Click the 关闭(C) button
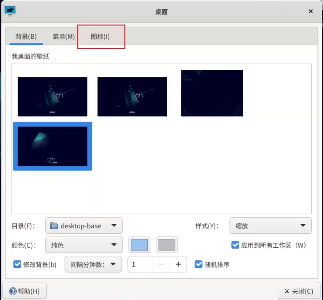The height and width of the screenshot is (300, 323). (x=299, y=291)
